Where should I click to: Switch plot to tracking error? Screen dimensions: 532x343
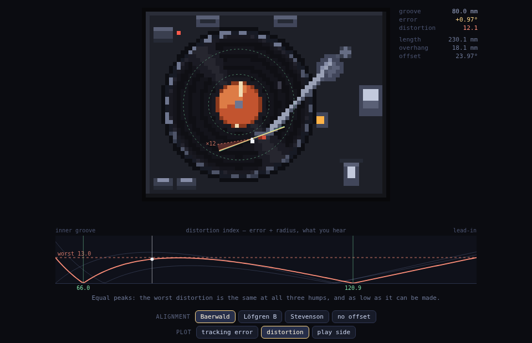(x=227, y=332)
